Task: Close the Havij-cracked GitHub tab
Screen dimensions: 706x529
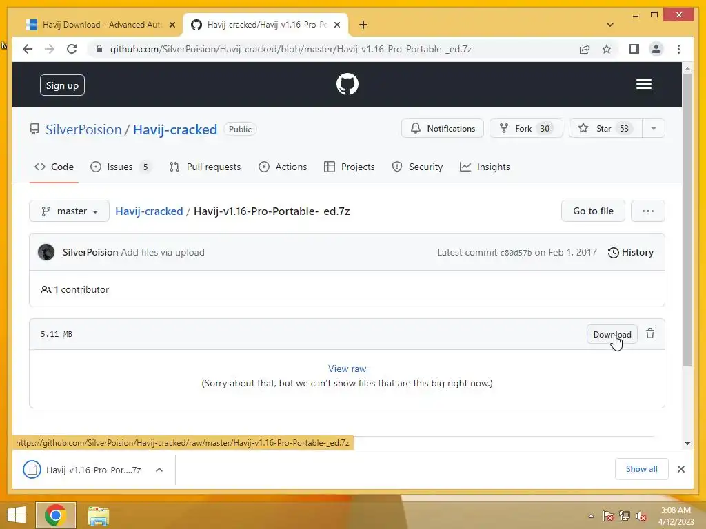Action: [x=336, y=25]
